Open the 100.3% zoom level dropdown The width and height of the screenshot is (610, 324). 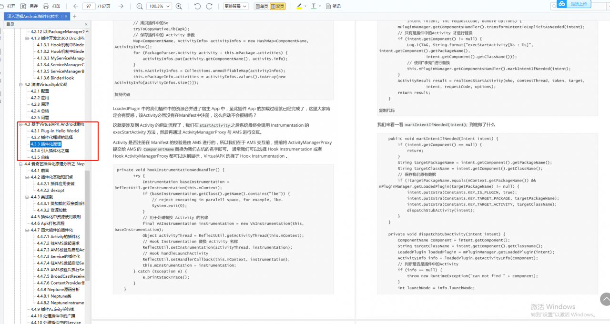pyautogui.click(x=159, y=6)
